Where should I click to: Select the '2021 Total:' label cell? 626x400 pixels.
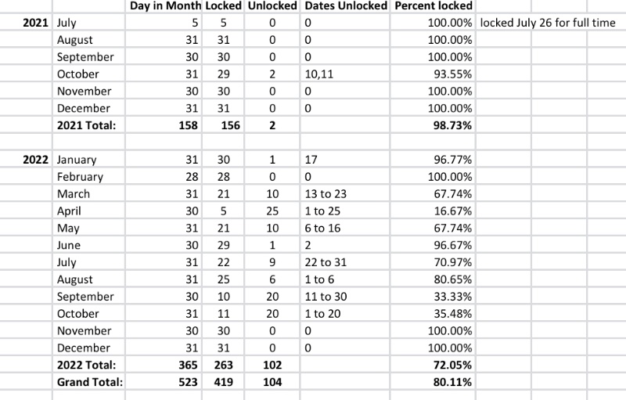[88, 125]
